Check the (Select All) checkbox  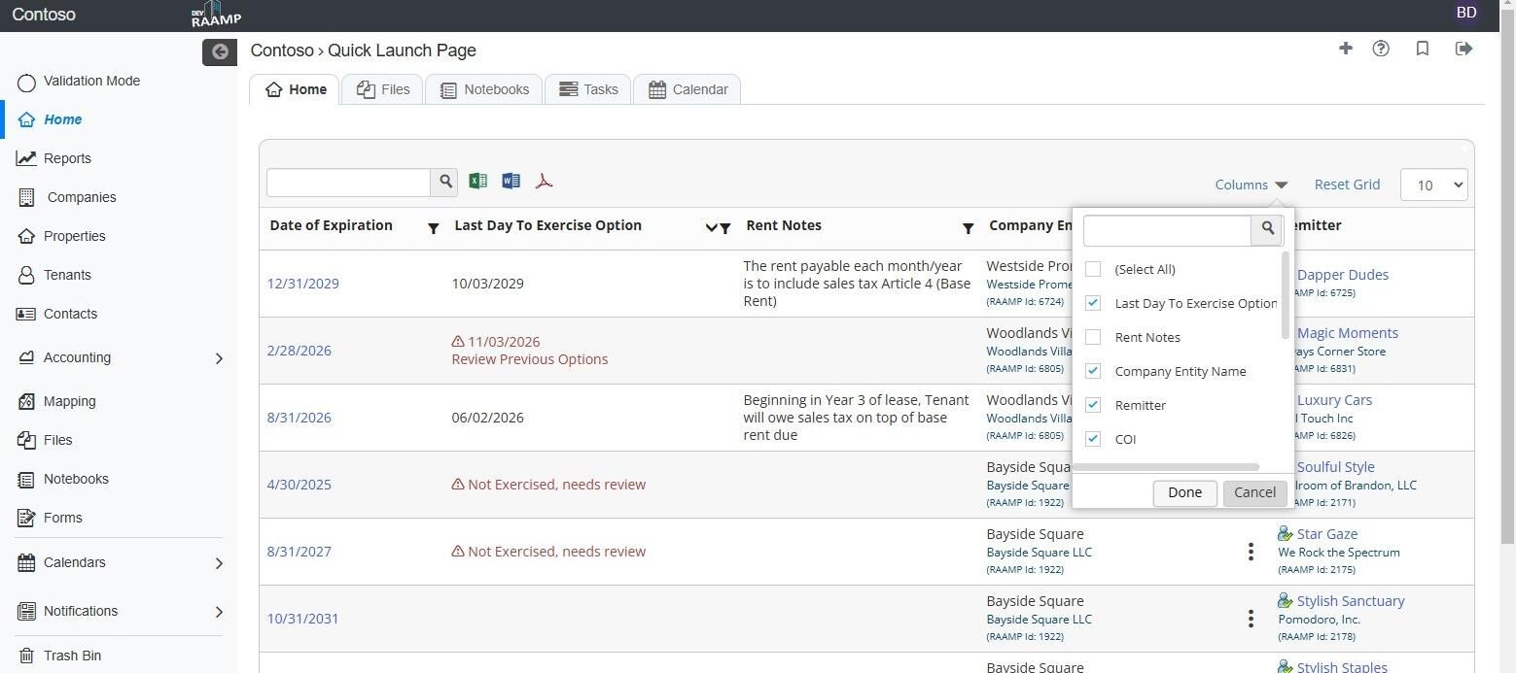pos(1093,269)
